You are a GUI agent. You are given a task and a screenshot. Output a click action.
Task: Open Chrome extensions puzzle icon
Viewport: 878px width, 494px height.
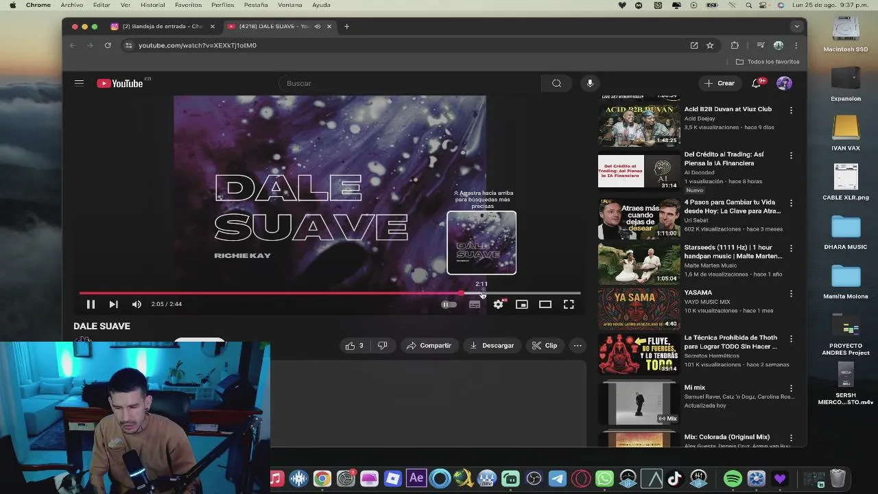click(x=735, y=45)
